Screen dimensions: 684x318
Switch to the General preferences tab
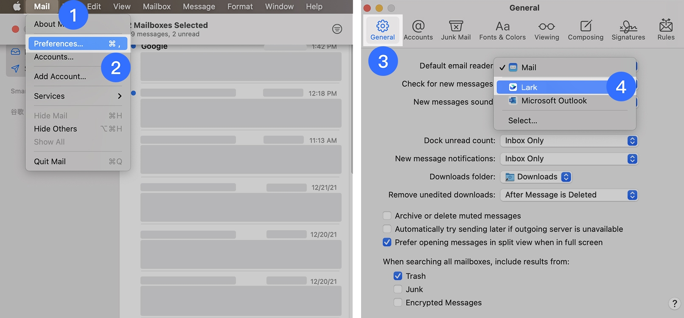(x=382, y=30)
